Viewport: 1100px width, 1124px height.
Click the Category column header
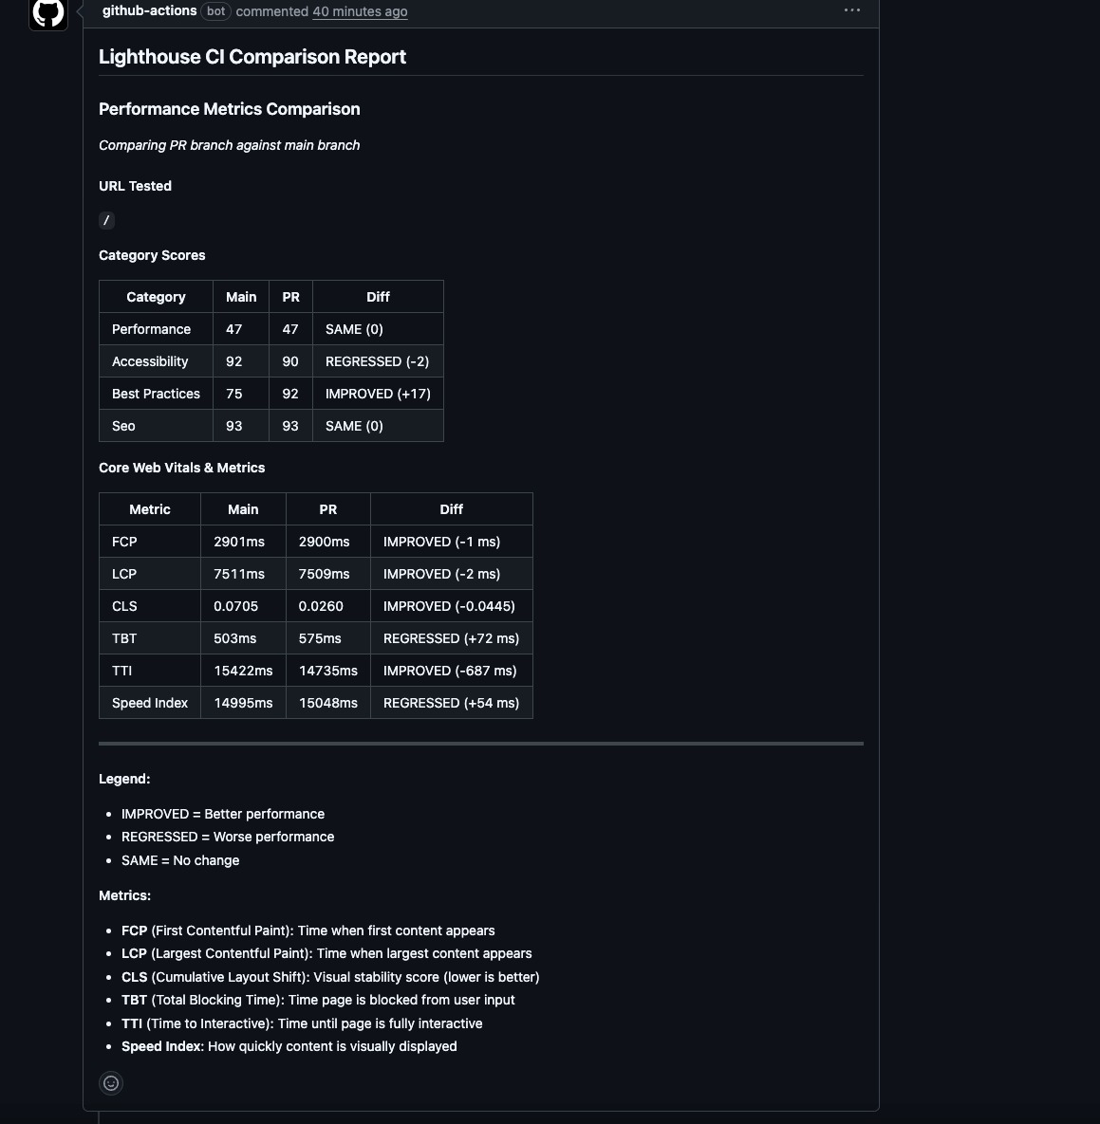[x=156, y=297]
